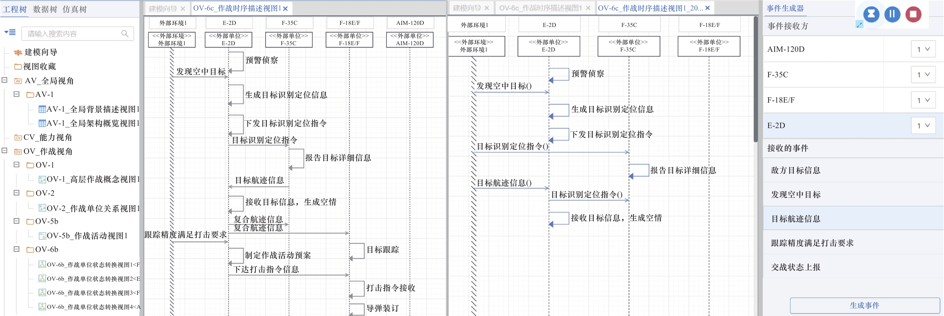This screenshot has width=944, height=316.
Task: Click the hourglass simulation control button
Action: click(x=871, y=14)
